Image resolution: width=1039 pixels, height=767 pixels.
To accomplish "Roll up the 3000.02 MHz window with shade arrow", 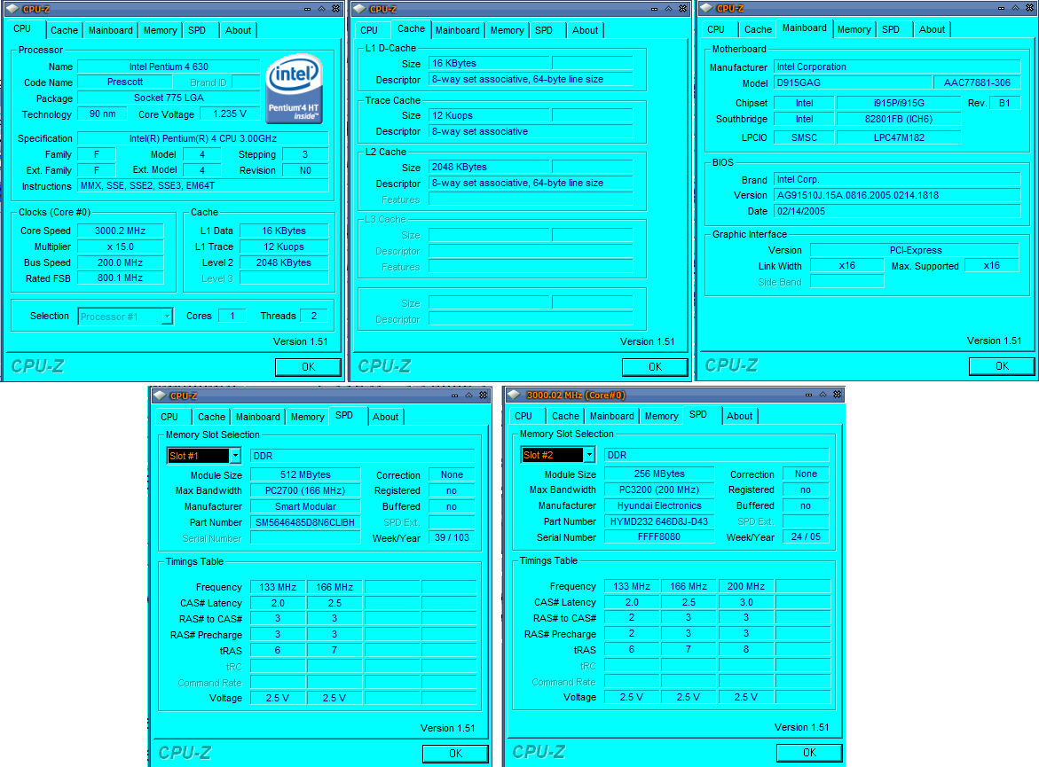I will [x=823, y=395].
